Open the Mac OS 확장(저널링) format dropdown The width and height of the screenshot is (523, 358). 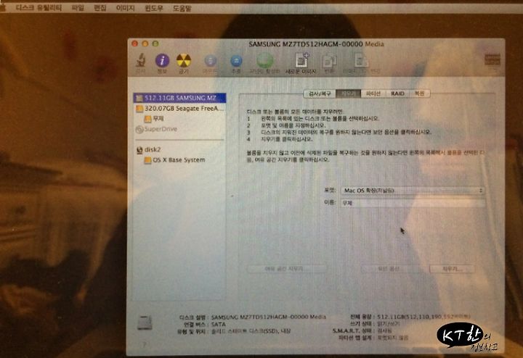click(x=413, y=191)
